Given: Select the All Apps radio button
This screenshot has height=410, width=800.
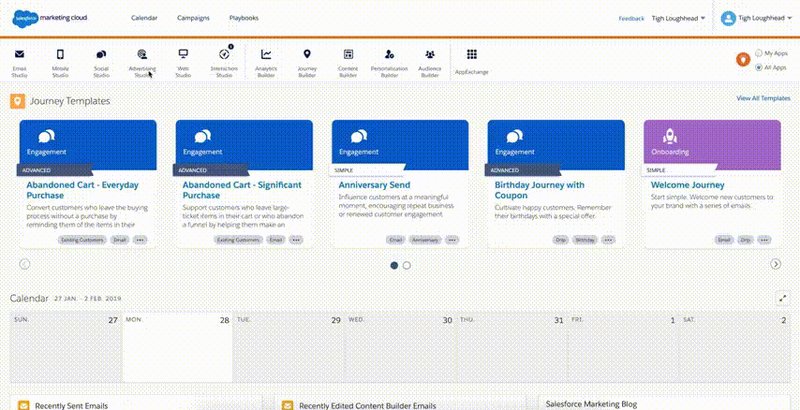Looking at the screenshot, I should [759, 67].
